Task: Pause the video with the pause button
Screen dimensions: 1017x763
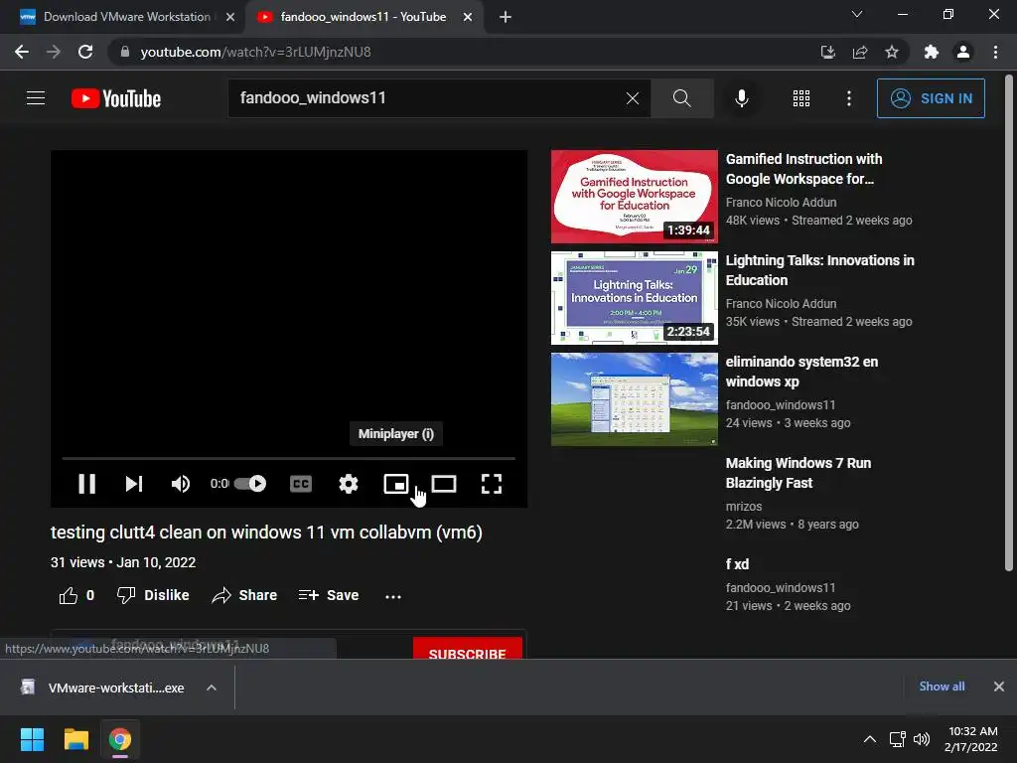Action: coord(87,484)
